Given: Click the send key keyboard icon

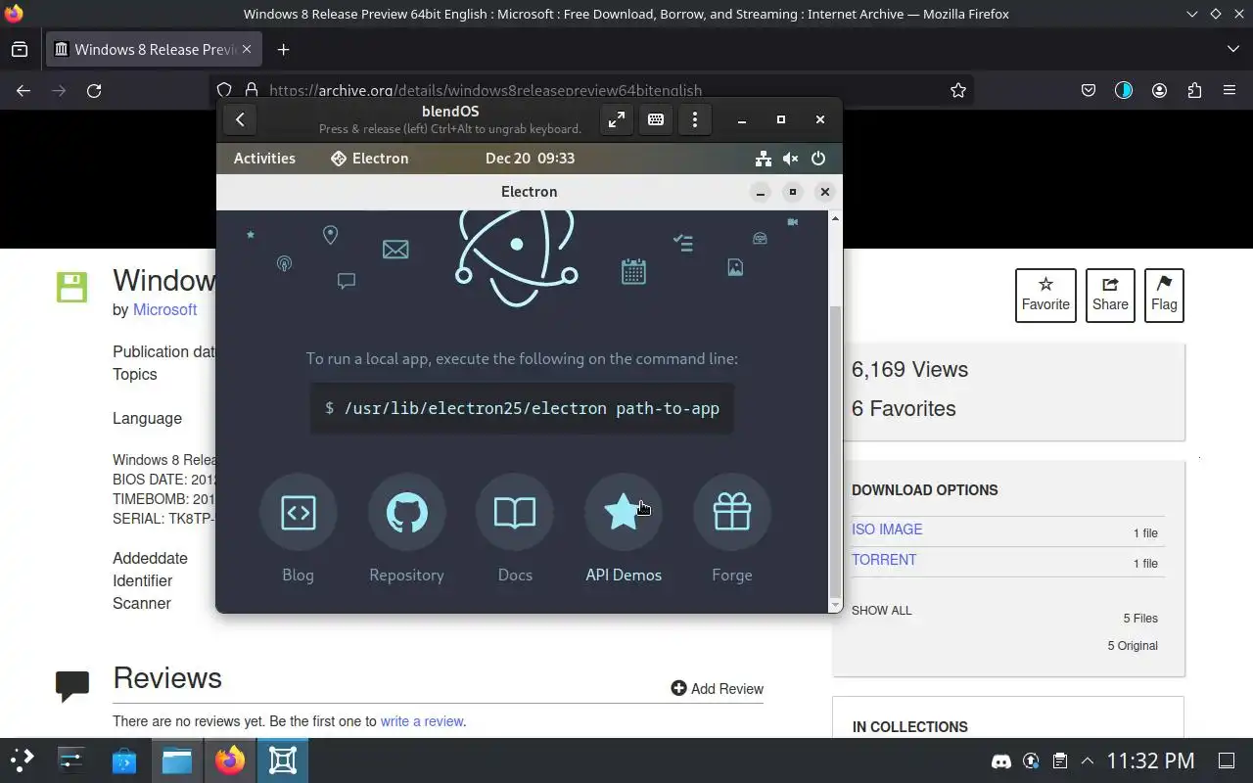Looking at the screenshot, I should [x=656, y=119].
